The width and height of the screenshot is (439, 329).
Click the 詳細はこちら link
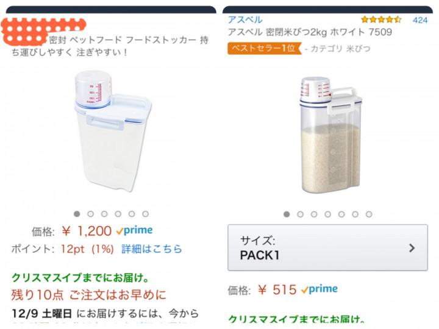pyautogui.click(x=152, y=249)
